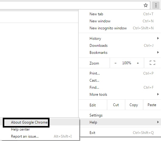
Task: Select New window menu item
Action: (120, 21)
